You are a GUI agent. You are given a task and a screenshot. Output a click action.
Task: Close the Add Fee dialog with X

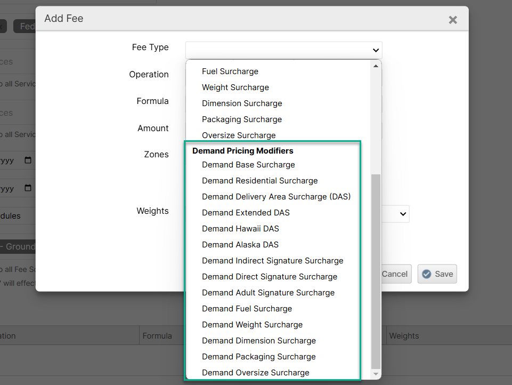[x=452, y=20]
